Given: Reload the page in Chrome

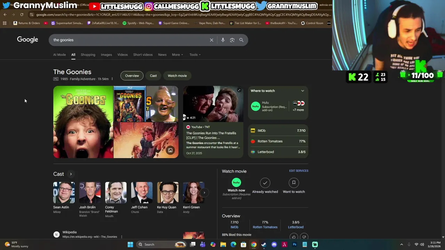Looking at the screenshot, I should [22, 15].
